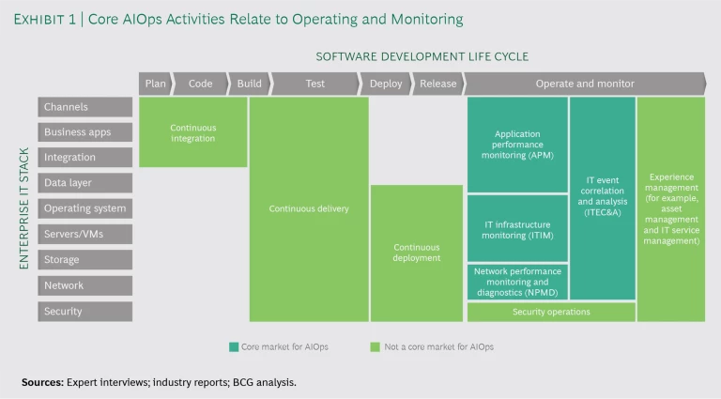Viewport: 721px width, 399px height.
Task: Click the Deploy stage chevron
Action: click(x=385, y=84)
